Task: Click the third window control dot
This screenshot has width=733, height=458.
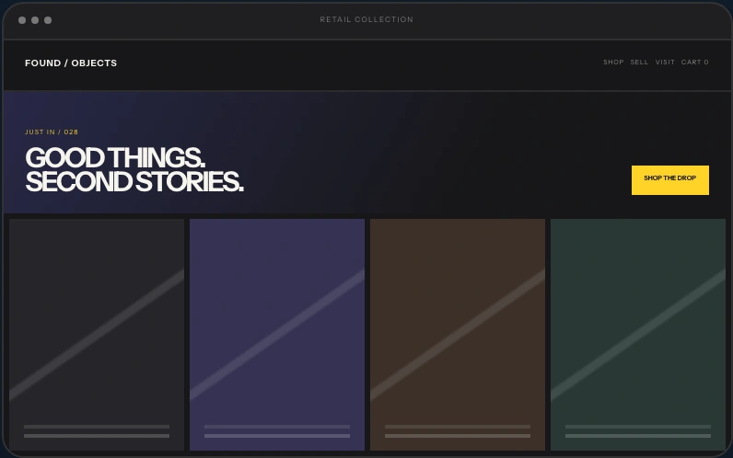Action: click(48, 20)
